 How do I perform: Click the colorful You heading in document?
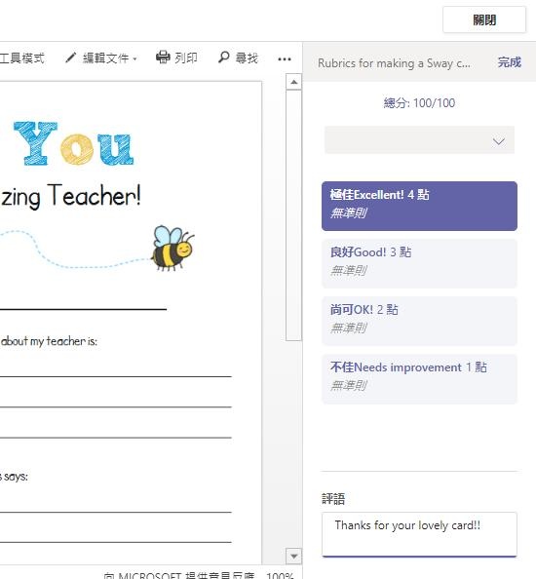pos(73,143)
